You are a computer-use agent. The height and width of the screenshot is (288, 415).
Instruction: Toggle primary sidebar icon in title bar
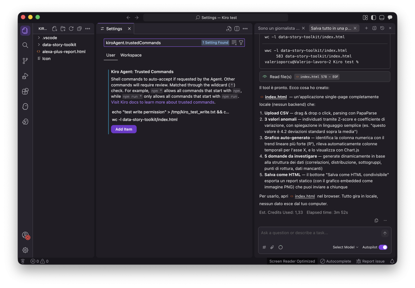(x=373, y=17)
